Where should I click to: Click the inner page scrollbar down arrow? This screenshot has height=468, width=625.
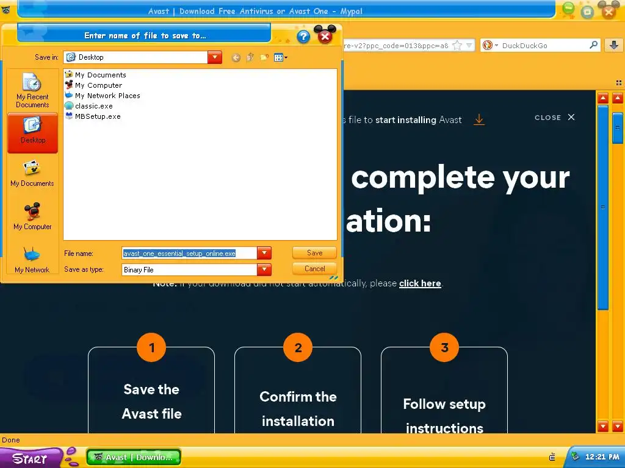(x=603, y=426)
